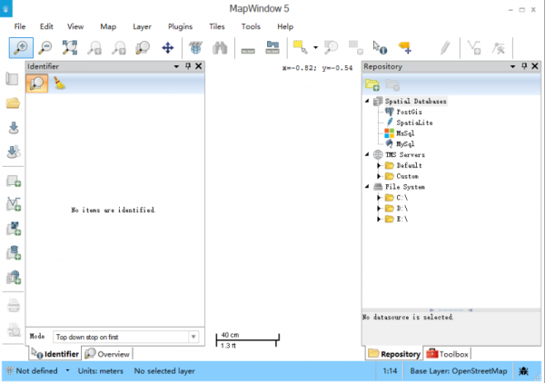Image resolution: width=545 pixels, height=383 pixels.
Task: Click the Add Database Layer icon
Action: pyautogui.click(x=14, y=252)
